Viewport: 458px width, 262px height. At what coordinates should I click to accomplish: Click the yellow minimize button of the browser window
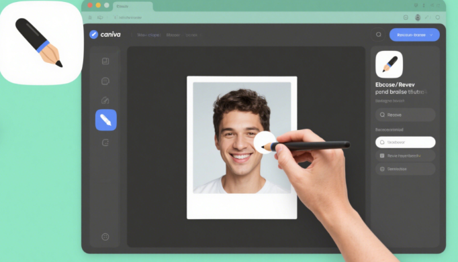point(98,5)
